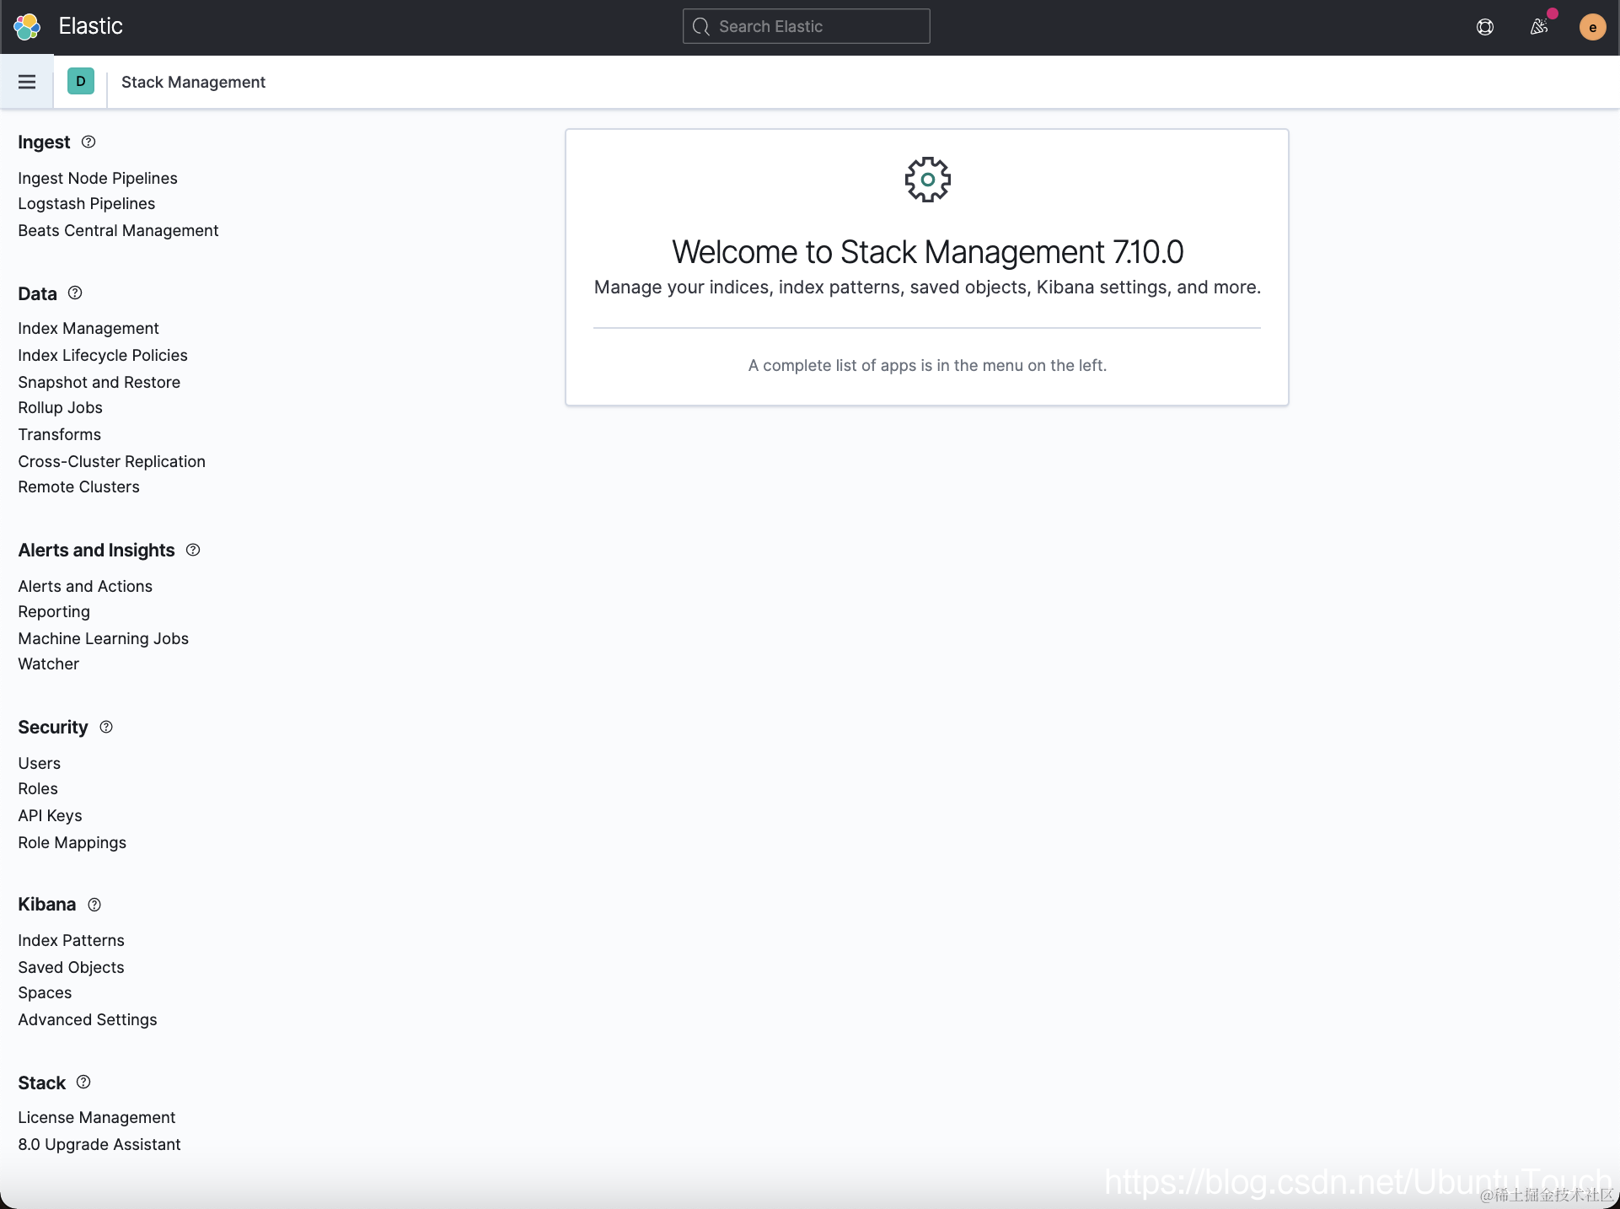Click help icon next to Stack
Viewport: 1620px width, 1209px height.
[x=83, y=1082]
